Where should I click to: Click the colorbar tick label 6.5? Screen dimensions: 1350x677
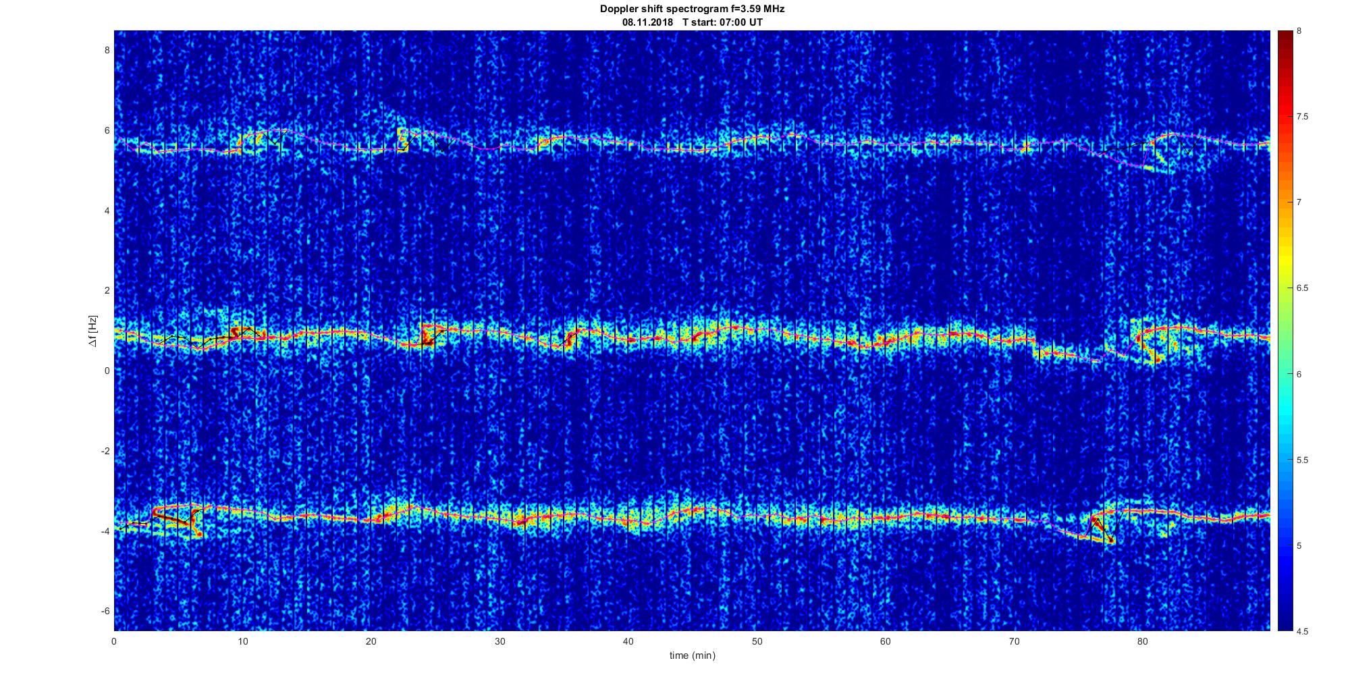click(x=1302, y=288)
